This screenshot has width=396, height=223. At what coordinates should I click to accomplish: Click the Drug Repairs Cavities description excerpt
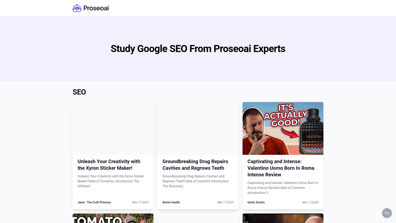click(195, 181)
